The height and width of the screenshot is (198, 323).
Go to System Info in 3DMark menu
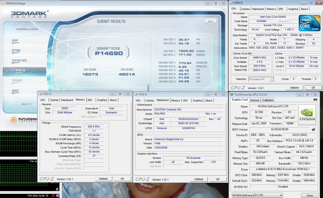[x=19, y=60]
